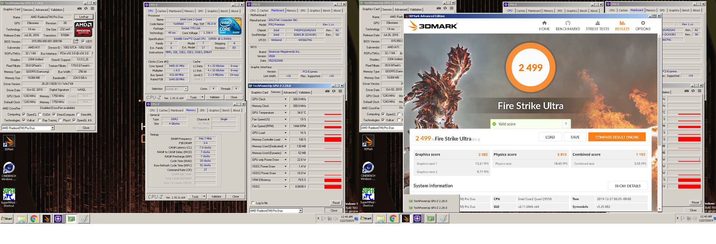The image size is (716, 244).
Task: Expand the Fan Speed (RPM) sensor dropdown
Action: pyautogui.click(x=286, y=126)
